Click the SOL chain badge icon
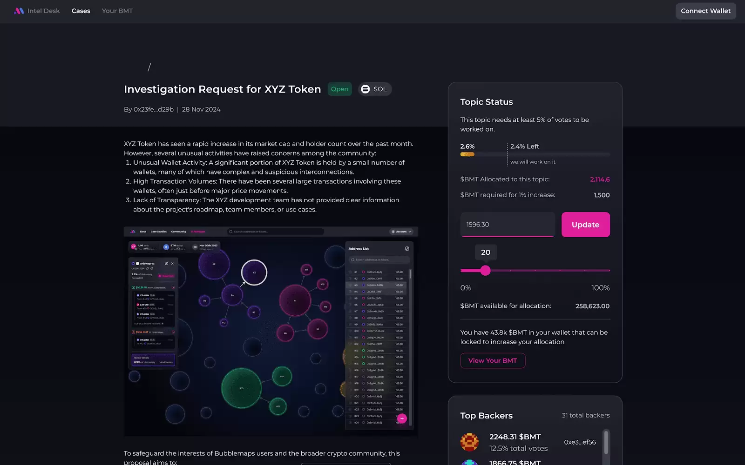This screenshot has width=745, height=465. pyautogui.click(x=366, y=89)
